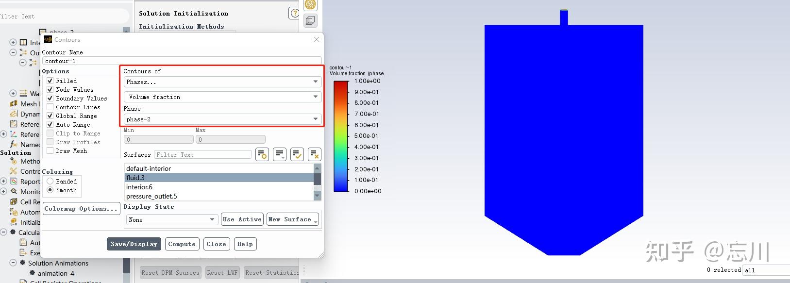Click the Named Expressions fx icon

(14, 144)
